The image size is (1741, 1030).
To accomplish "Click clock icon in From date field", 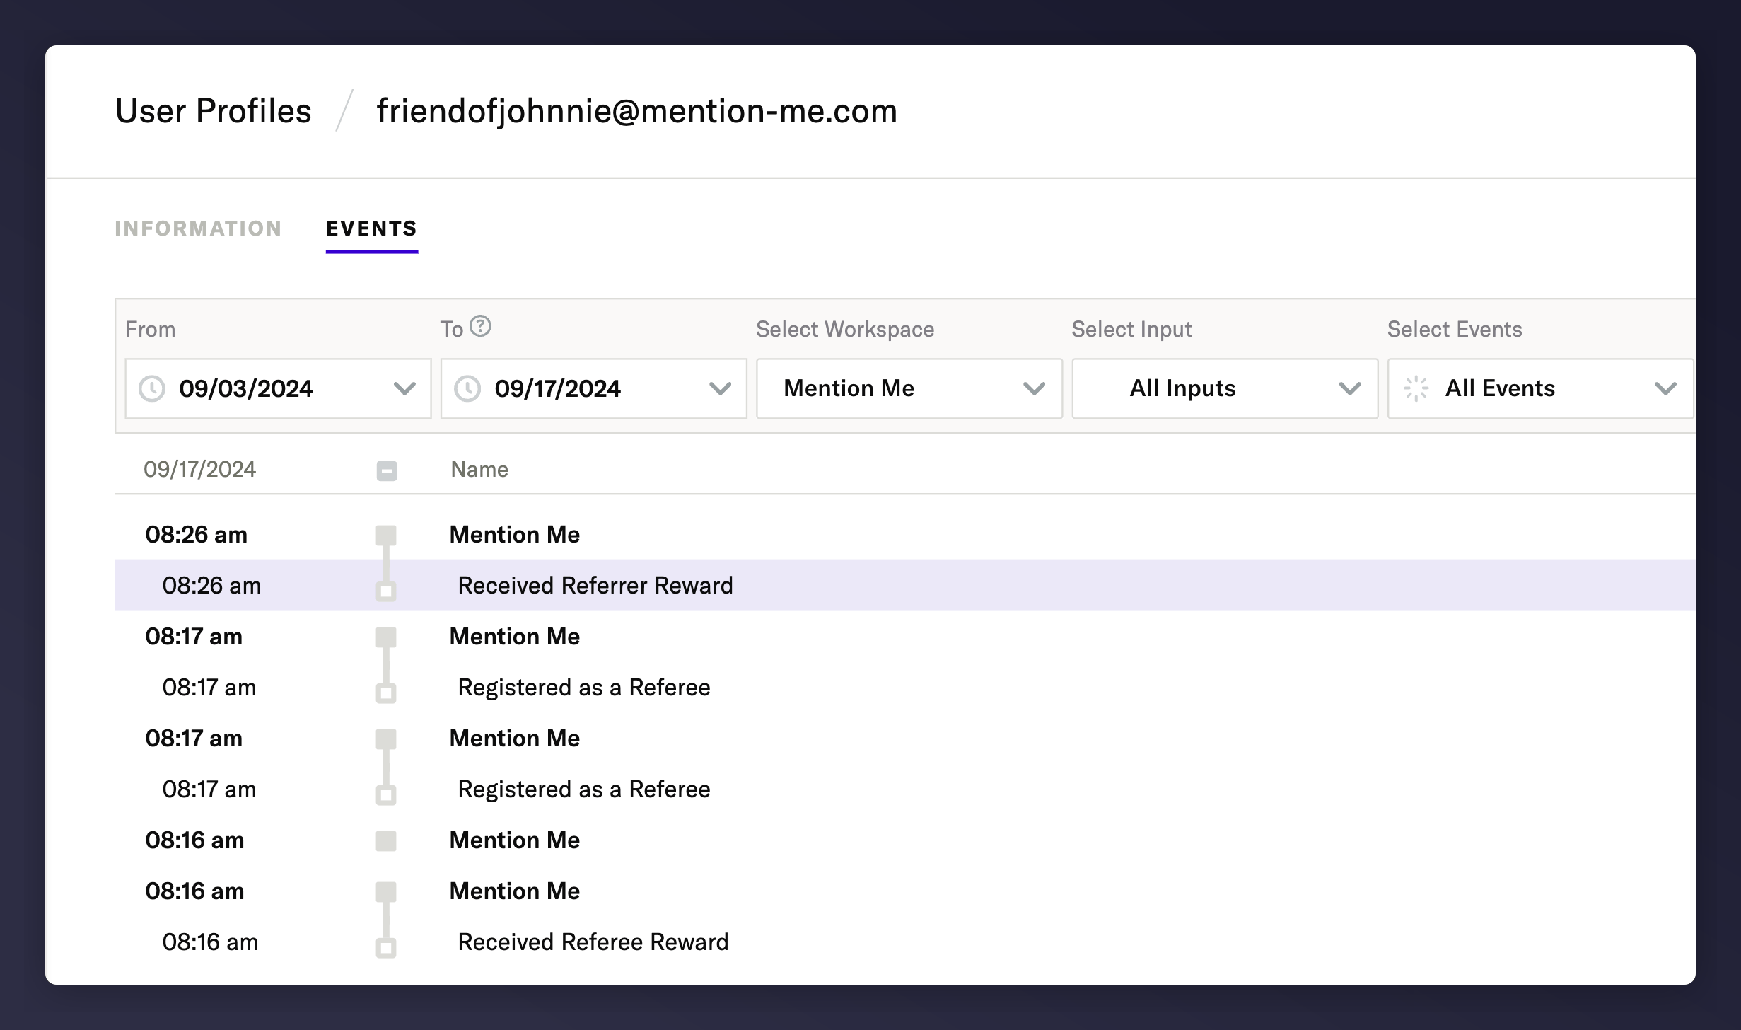I will click(152, 388).
